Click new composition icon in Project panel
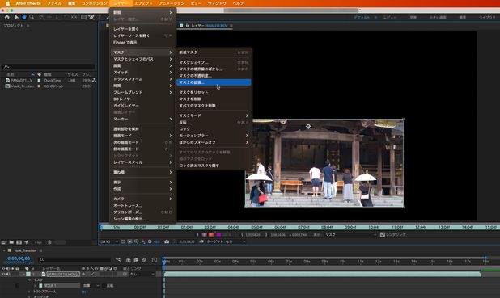This screenshot has width=500, height=298. [x=19, y=242]
